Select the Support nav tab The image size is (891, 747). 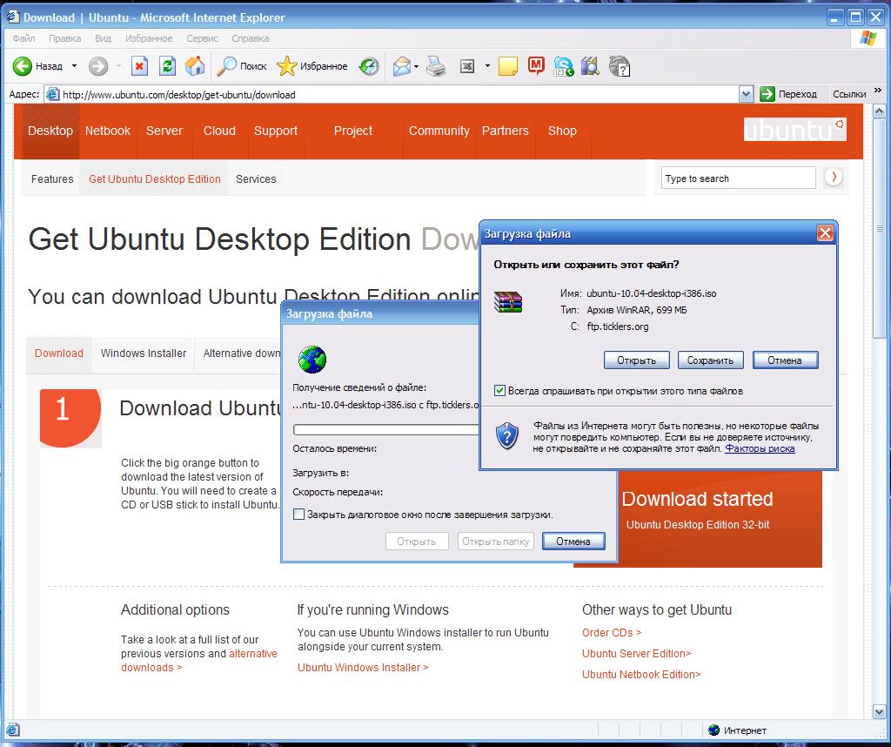tap(276, 131)
